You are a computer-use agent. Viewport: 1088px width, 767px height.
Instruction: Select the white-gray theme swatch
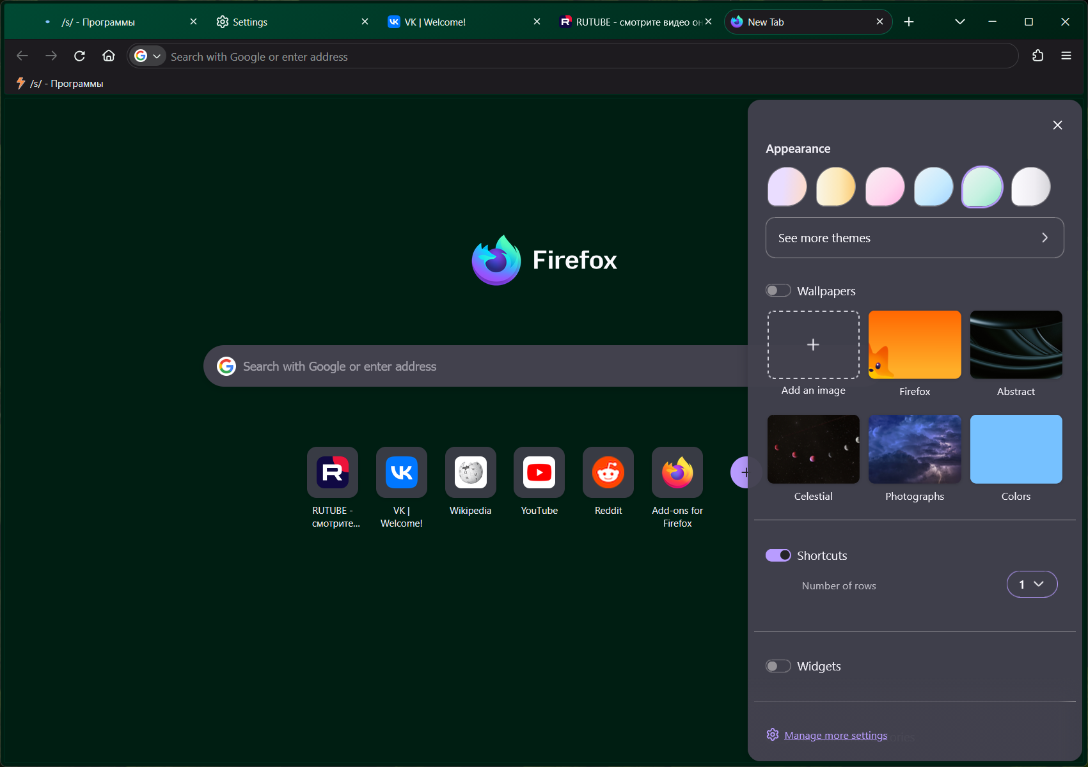[x=1031, y=187]
